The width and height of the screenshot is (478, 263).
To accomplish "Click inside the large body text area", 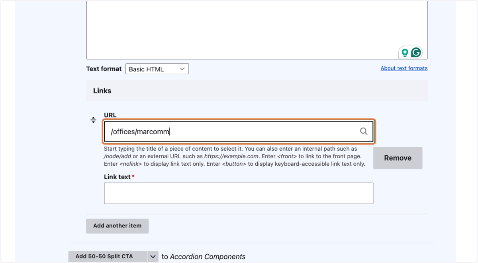I will pos(257,30).
